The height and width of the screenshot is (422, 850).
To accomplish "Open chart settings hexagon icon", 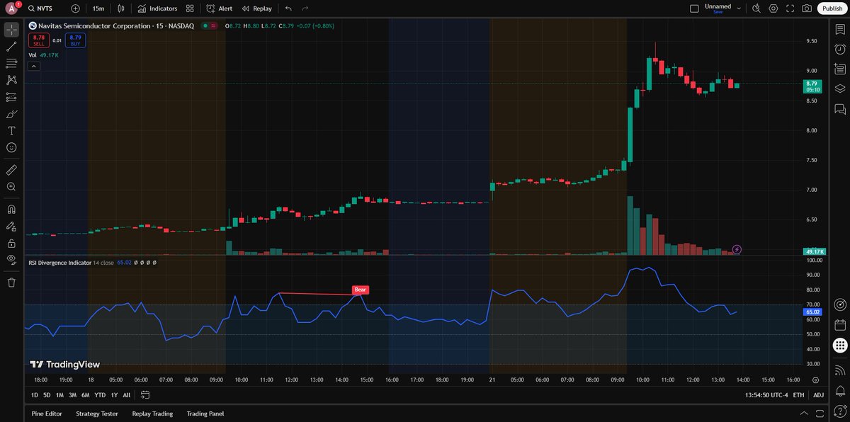I will coord(773,8).
